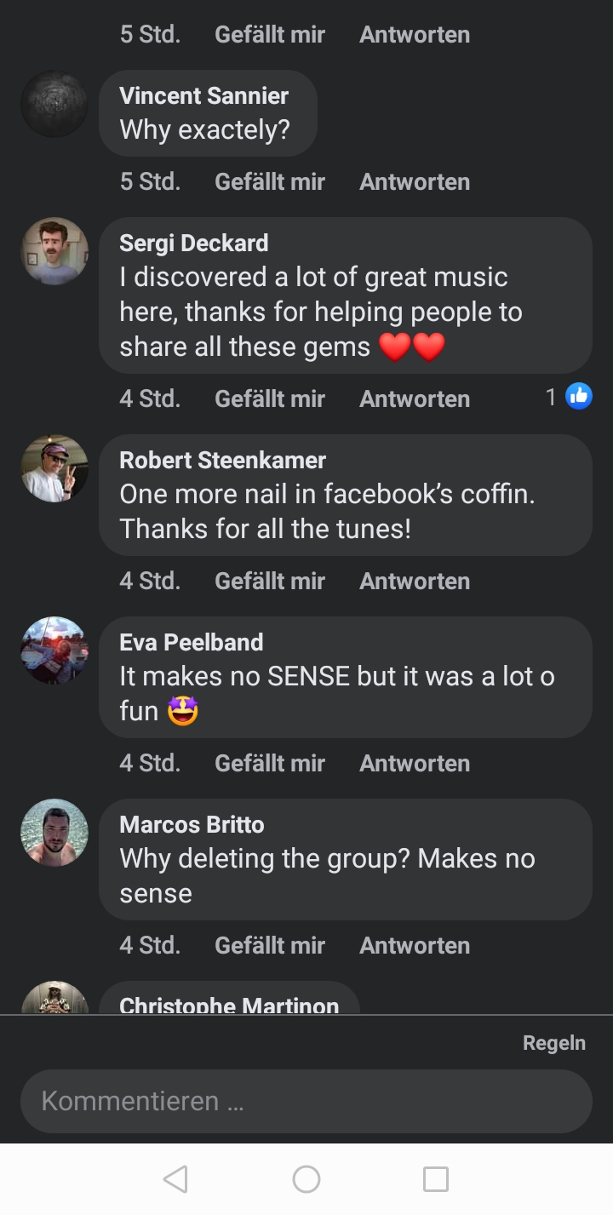Toggle Gefällt mir on Marcos Britto's comment
613x1215 pixels.
[270, 945]
